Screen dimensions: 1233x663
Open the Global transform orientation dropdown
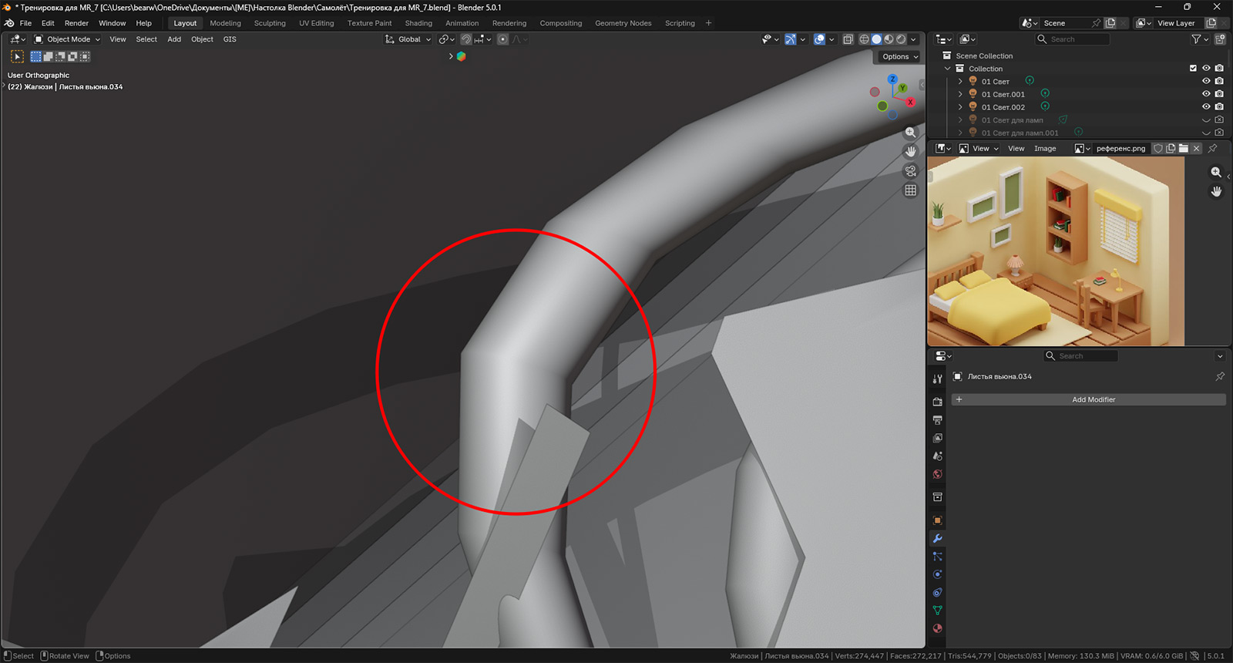[x=408, y=39]
